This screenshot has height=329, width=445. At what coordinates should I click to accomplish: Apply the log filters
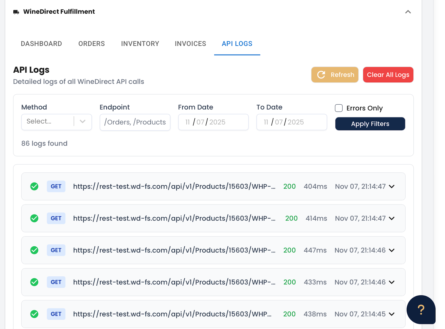point(370,124)
